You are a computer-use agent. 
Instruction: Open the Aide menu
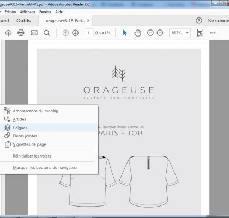[x=59, y=12]
